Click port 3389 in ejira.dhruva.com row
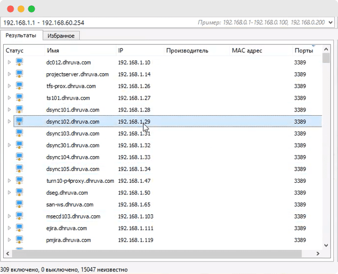Viewport: 338px width, 274px height. pos(300,228)
